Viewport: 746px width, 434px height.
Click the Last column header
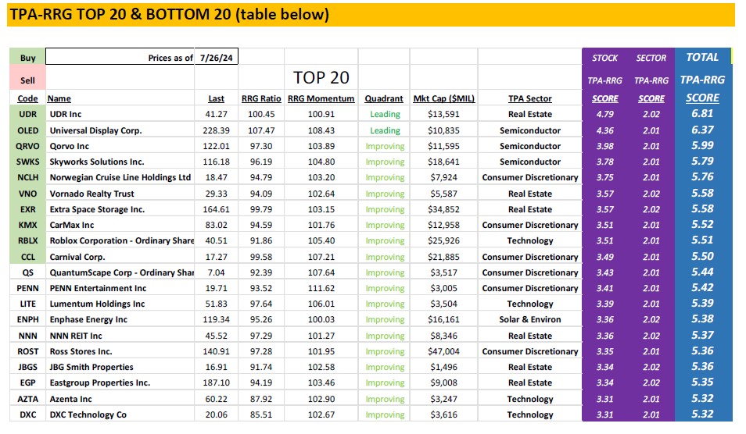[216, 98]
